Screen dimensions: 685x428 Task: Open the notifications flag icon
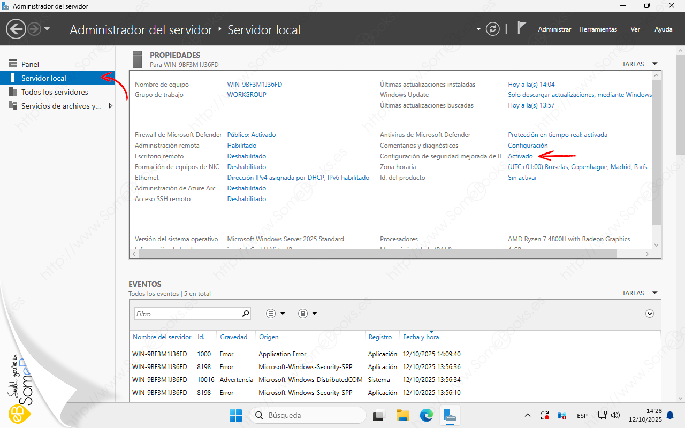[x=522, y=29]
